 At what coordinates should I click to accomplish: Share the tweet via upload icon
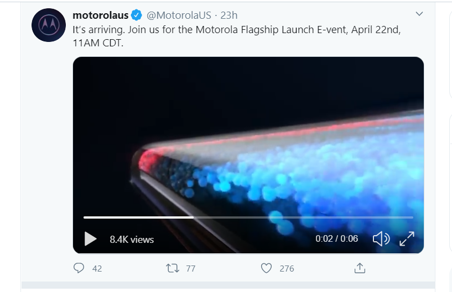click(x=360, y=268)
